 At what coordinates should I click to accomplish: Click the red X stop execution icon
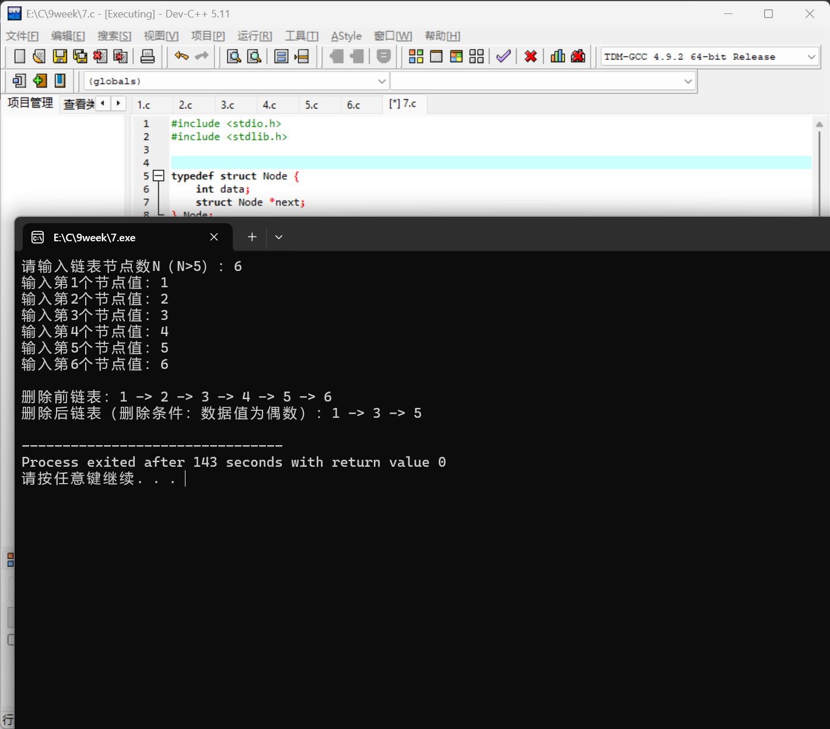tap(531, 57)
